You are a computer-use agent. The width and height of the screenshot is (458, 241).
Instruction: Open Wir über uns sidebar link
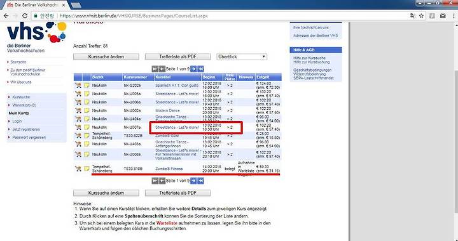pyautogui.click(x=21, y=82)
